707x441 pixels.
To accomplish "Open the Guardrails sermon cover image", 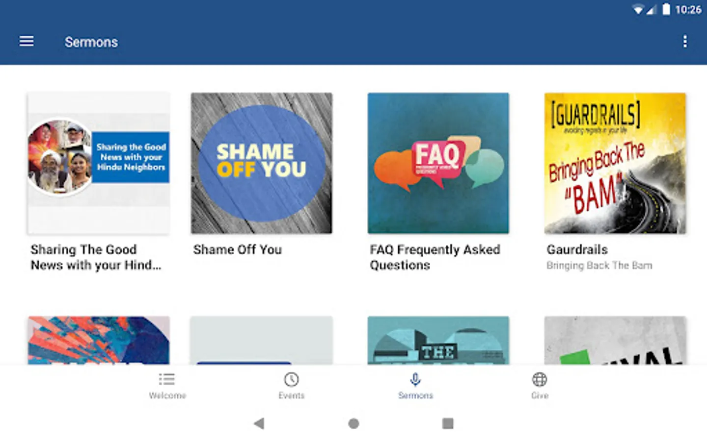I will coord(615,163).
